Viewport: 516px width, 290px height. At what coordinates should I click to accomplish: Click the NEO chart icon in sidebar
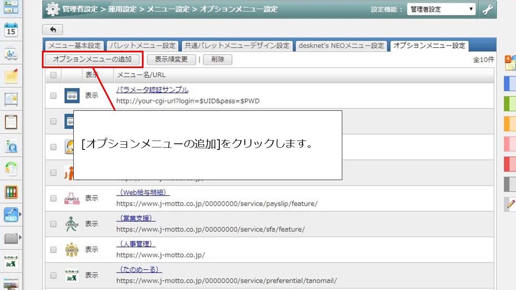(x=10, y=215)
